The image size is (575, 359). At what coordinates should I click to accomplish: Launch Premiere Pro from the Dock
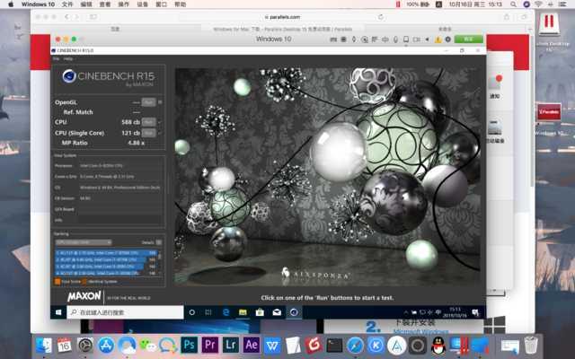click(210, 345)
